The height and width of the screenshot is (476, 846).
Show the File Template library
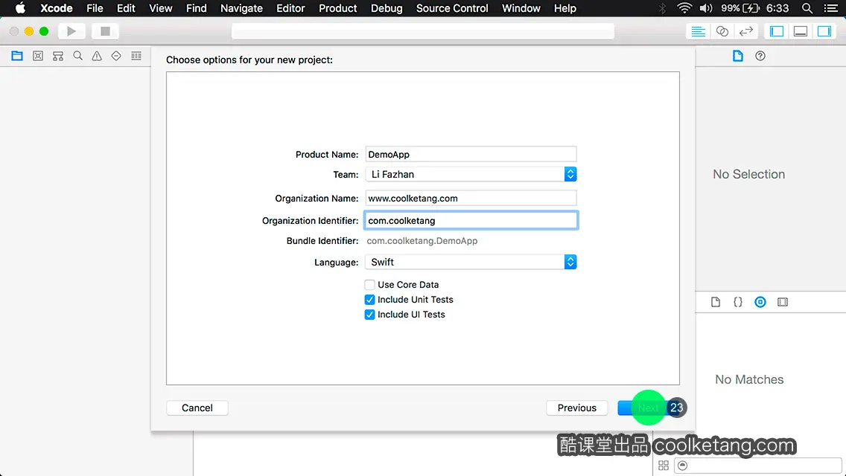tap(716, 302)
